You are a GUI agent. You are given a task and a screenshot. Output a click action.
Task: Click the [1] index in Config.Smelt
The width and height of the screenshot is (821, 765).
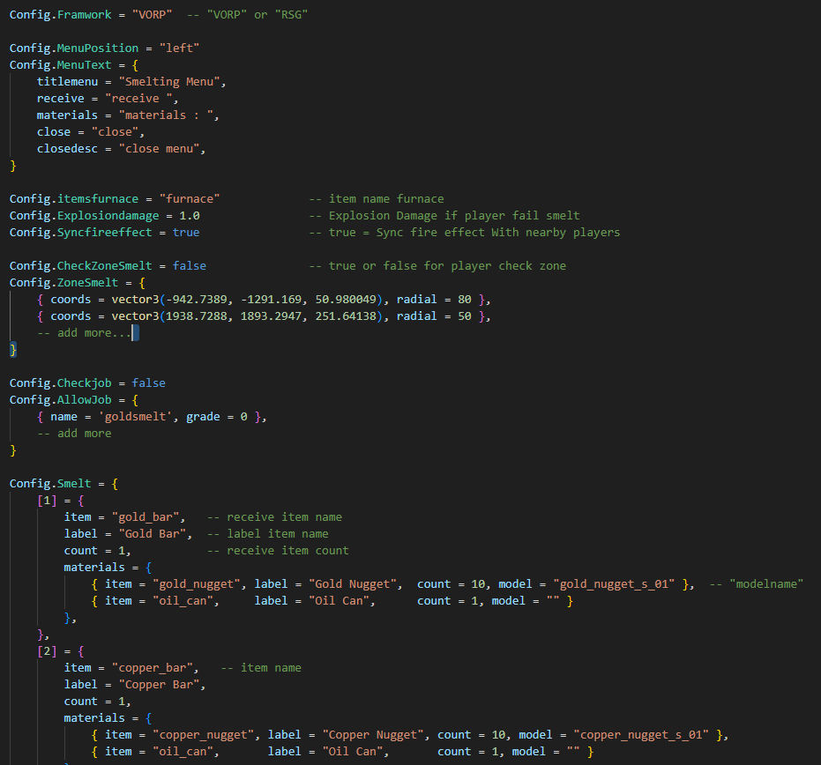(x=47, y=501)
